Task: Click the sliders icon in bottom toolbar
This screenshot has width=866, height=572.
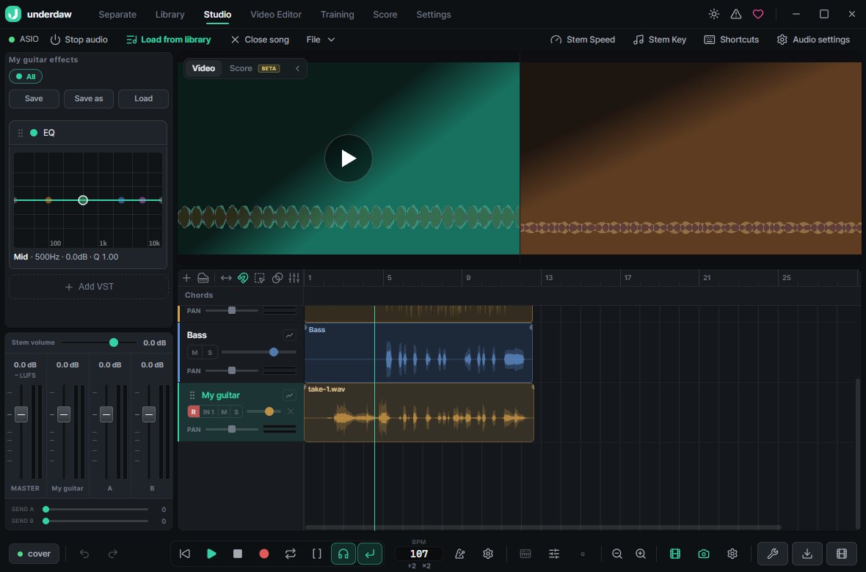Action: click(554, 554)
